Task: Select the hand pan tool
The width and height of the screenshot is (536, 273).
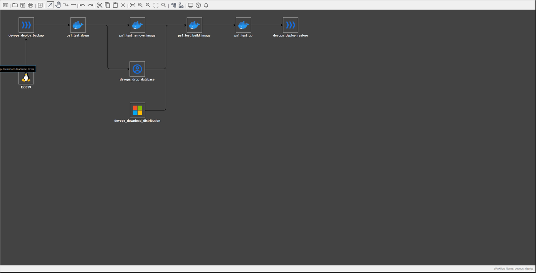Action: [x=58, y=5]
